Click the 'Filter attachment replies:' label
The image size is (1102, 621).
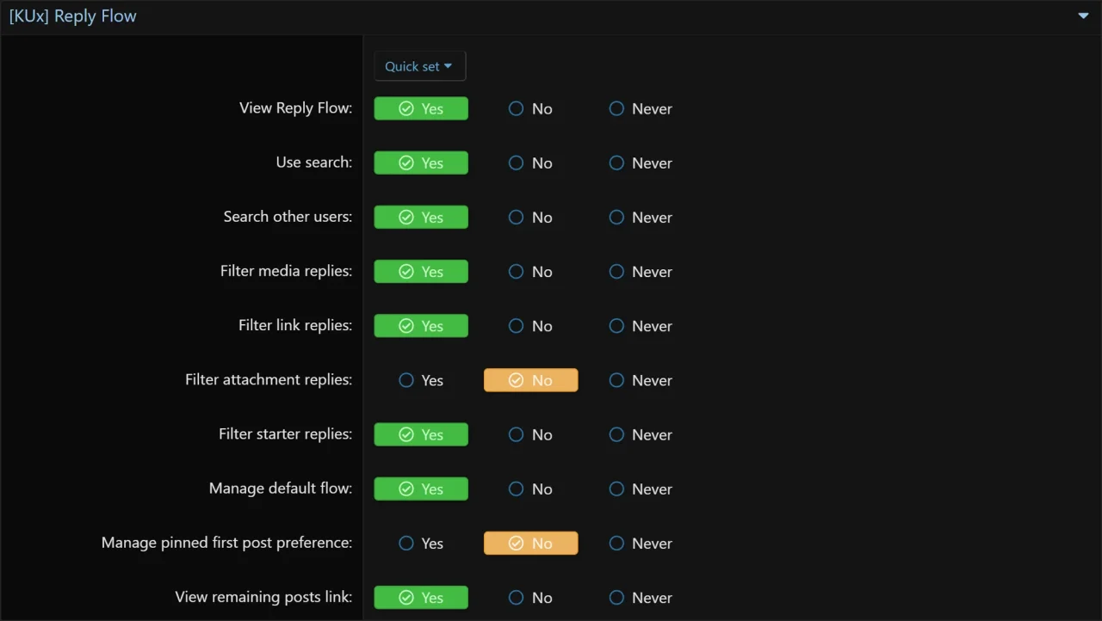(x=269, y=378)
